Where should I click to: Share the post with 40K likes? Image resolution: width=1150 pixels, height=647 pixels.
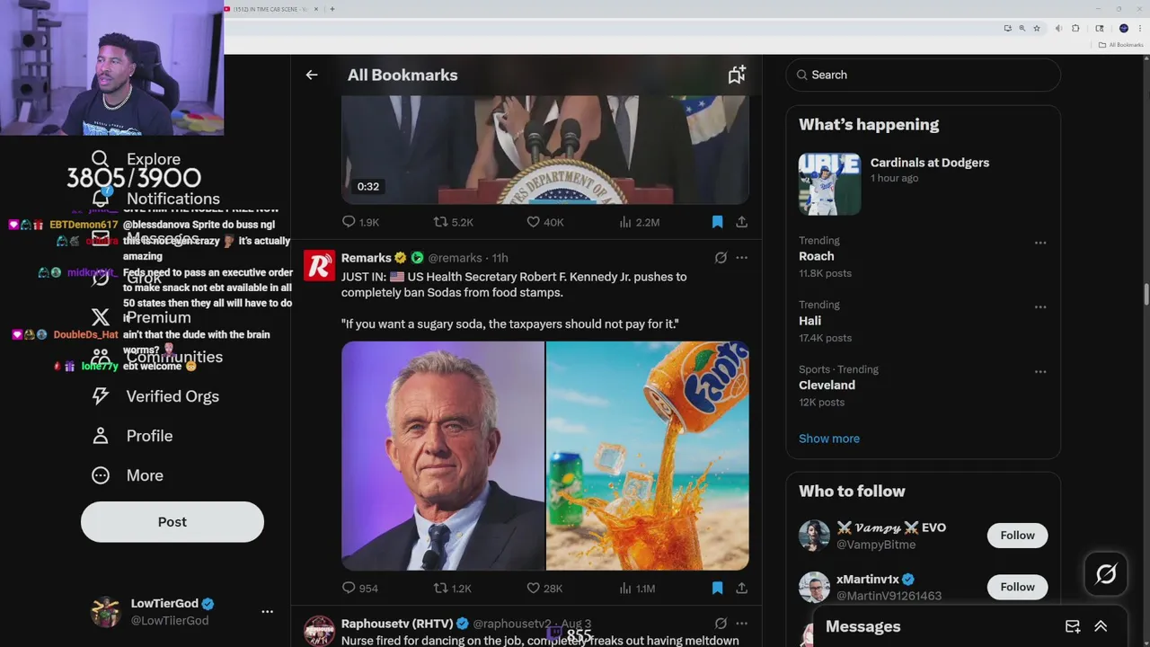741,222
